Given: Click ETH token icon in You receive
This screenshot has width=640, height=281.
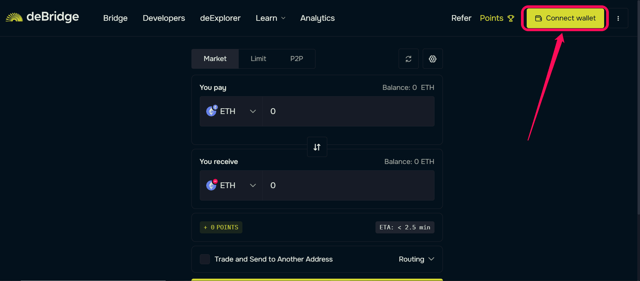Looking at the screenshot, I should (x=212, y=185).
